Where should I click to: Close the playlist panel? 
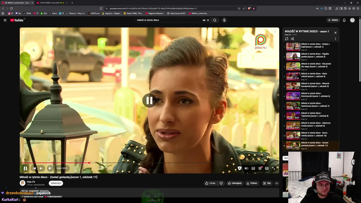(335, 33)
